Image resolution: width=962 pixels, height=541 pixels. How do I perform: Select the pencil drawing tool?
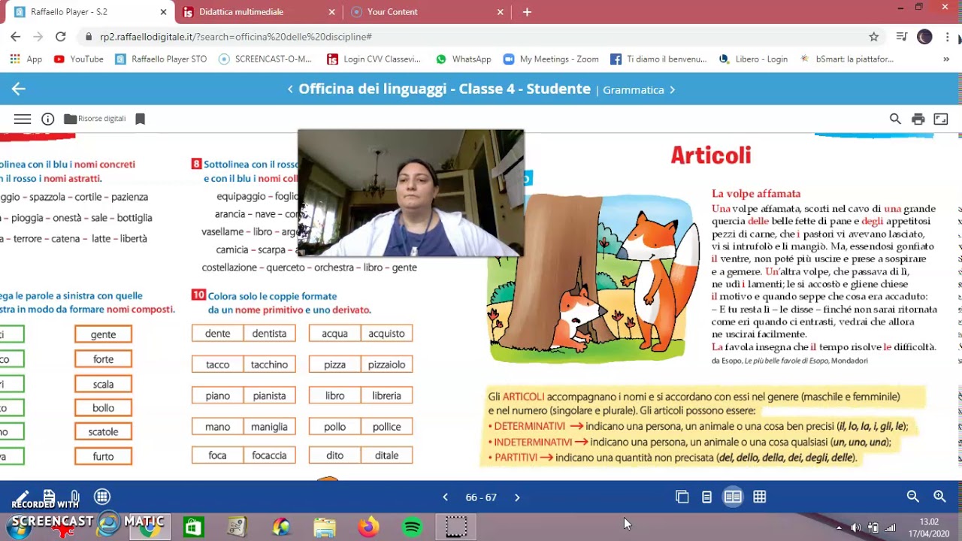21,497
